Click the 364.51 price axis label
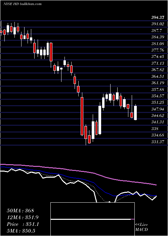This screenshot has width=168, height=236. point(157,77)
